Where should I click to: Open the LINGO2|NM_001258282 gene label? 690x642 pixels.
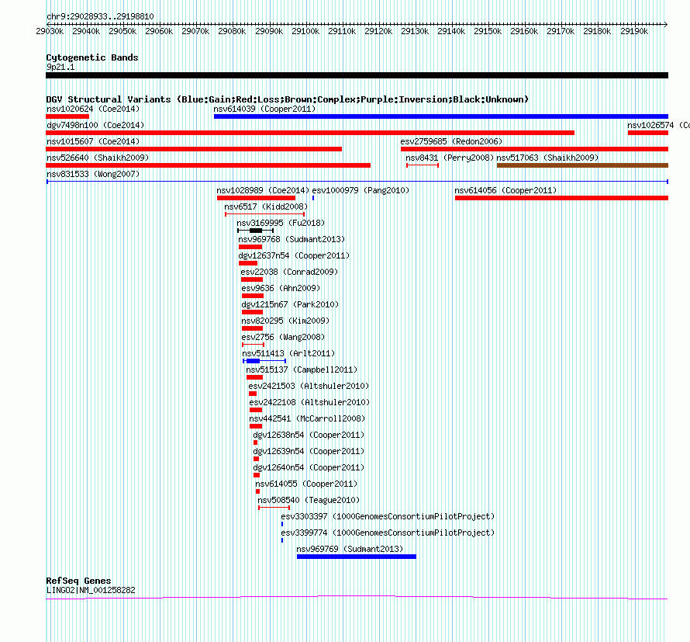(91, 590)
